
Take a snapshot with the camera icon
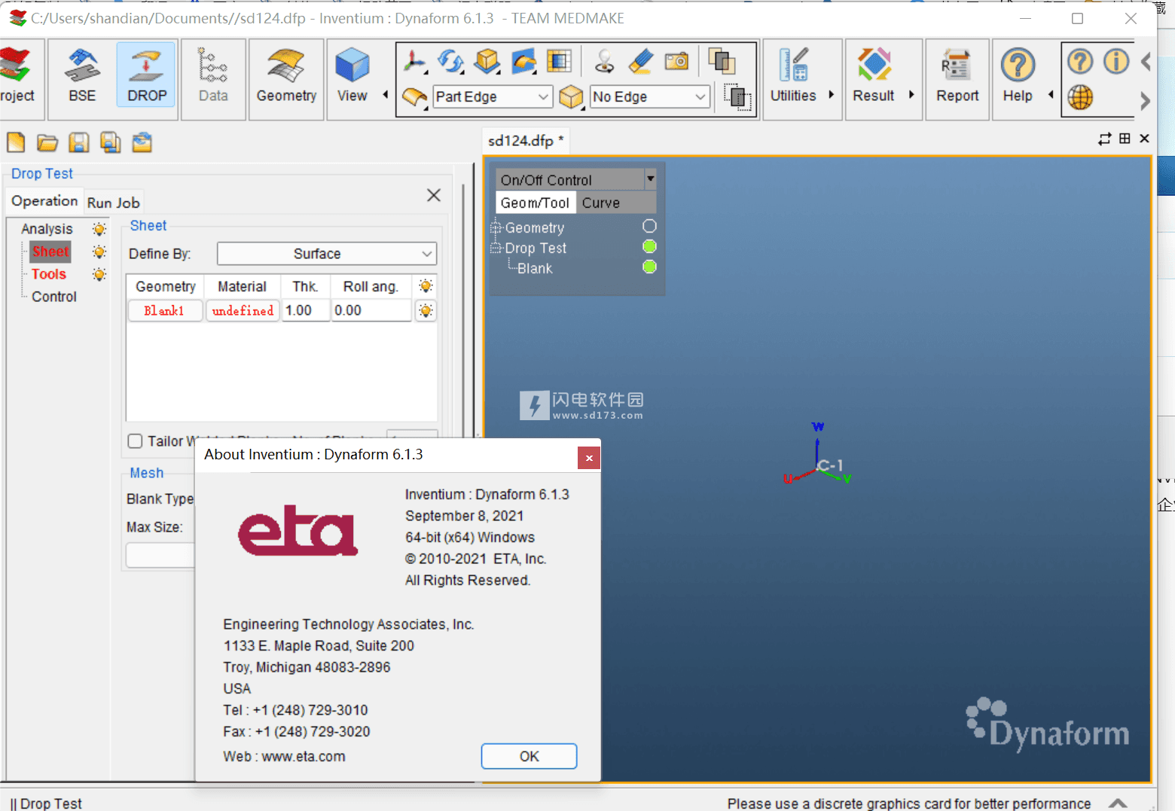click(676, 62)
